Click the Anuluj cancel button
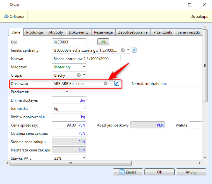This screenshot has height=184, width=212. coord(191,172)
